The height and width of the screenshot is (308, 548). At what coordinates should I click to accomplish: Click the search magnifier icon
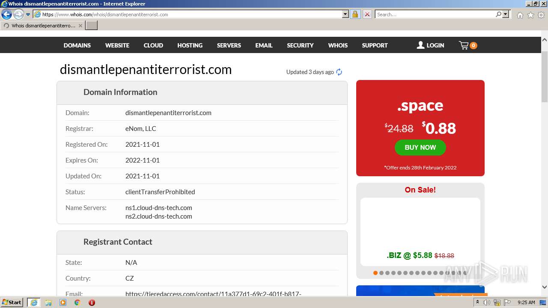(x=498, y=14)
